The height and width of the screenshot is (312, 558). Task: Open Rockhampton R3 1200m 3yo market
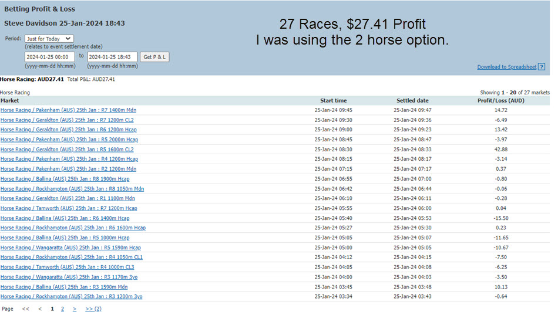click(71, 297)
